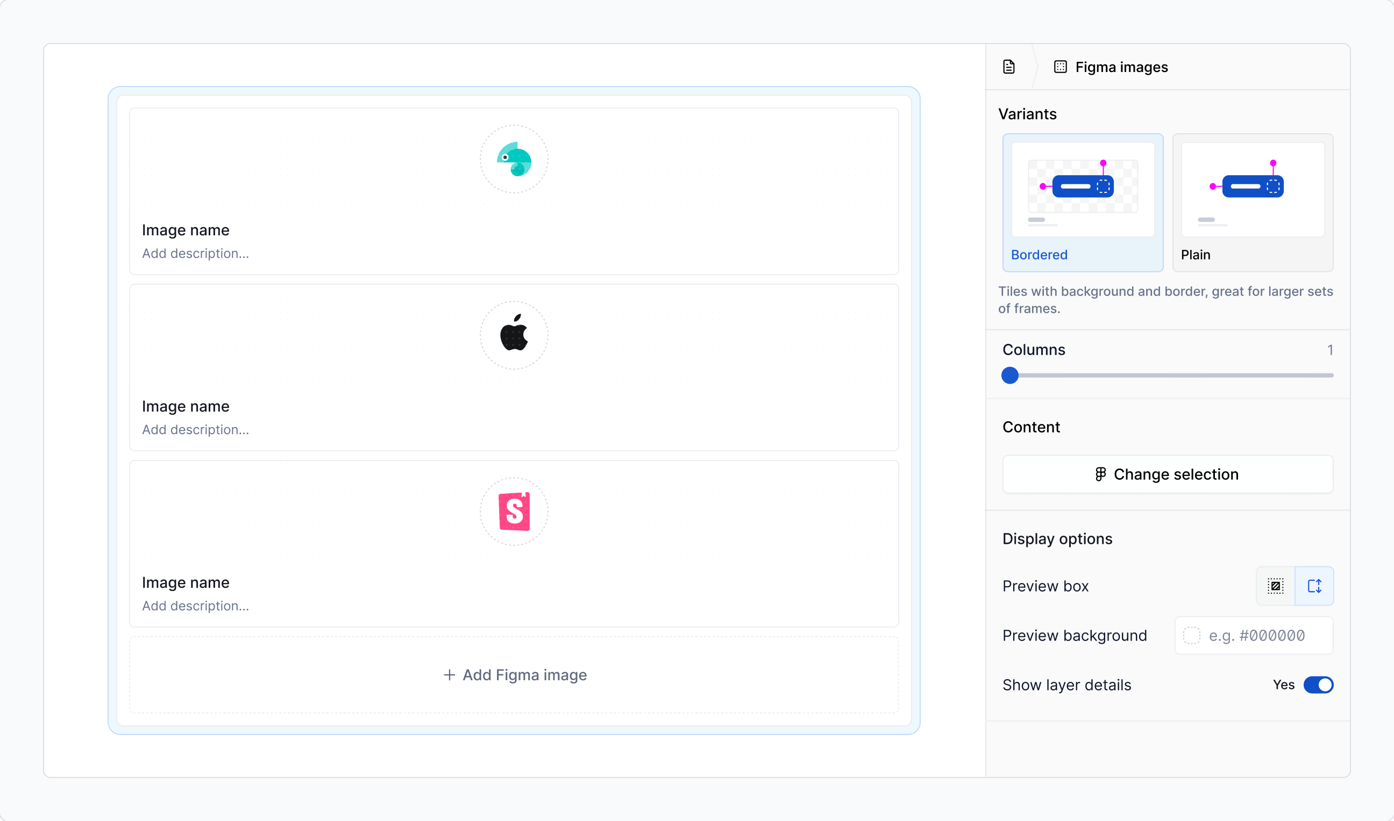Click the plus icon on Add Figma image
This screenshot has height=821, width=1394.
click(449, 675)
